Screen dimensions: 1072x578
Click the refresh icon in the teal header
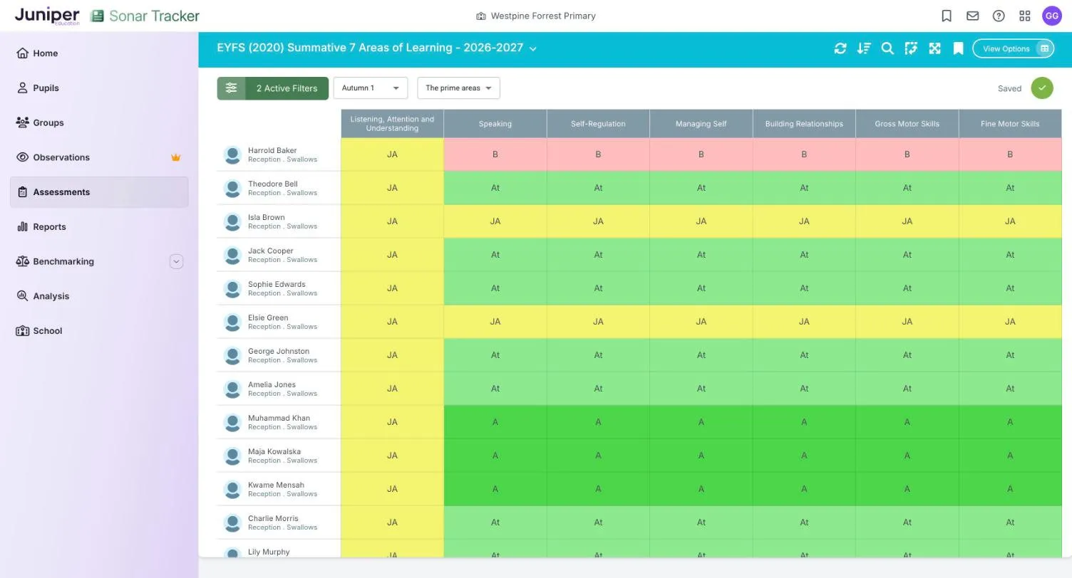click(x=840, y=48)
